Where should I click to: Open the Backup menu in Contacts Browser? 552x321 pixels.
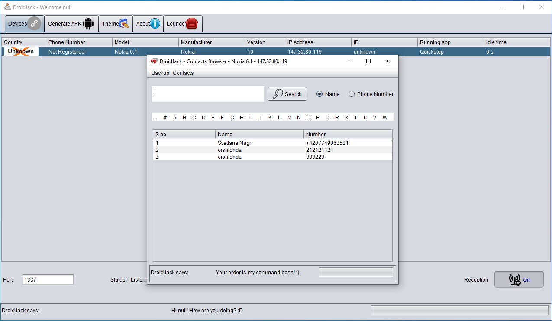(x=160, y=73)
